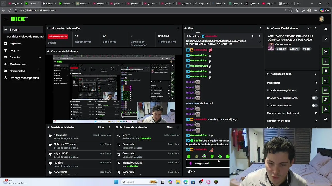
Task: Toggle the wrench widget icon in sidebar
Action: pos(326,110)
